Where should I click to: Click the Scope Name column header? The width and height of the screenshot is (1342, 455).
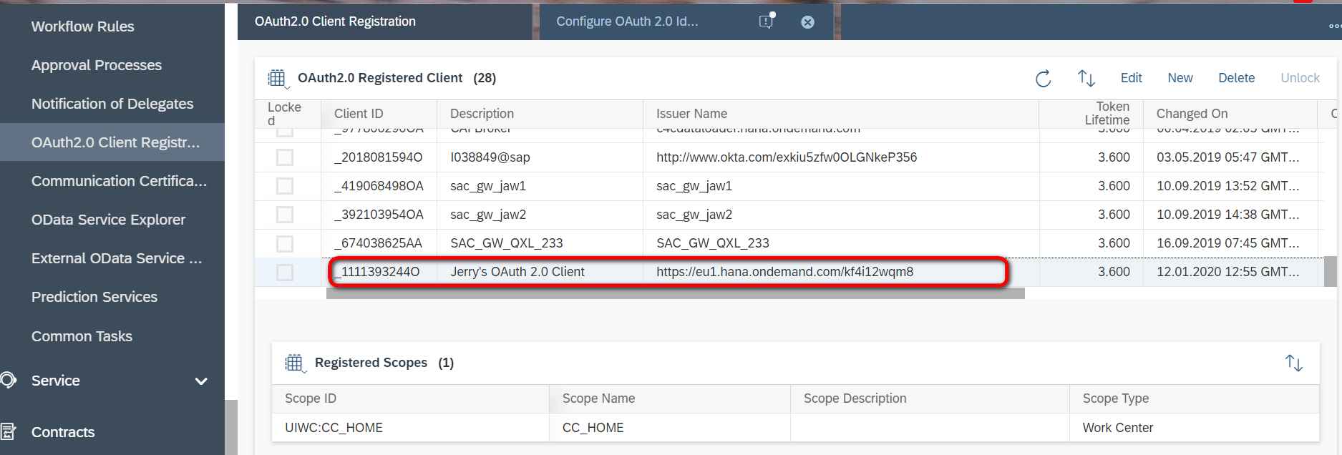670,398
